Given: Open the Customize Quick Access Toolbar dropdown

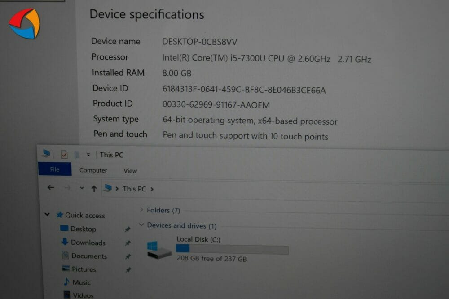Looking at the screenshot, I should pyautogui.click(x=88, y=155).
